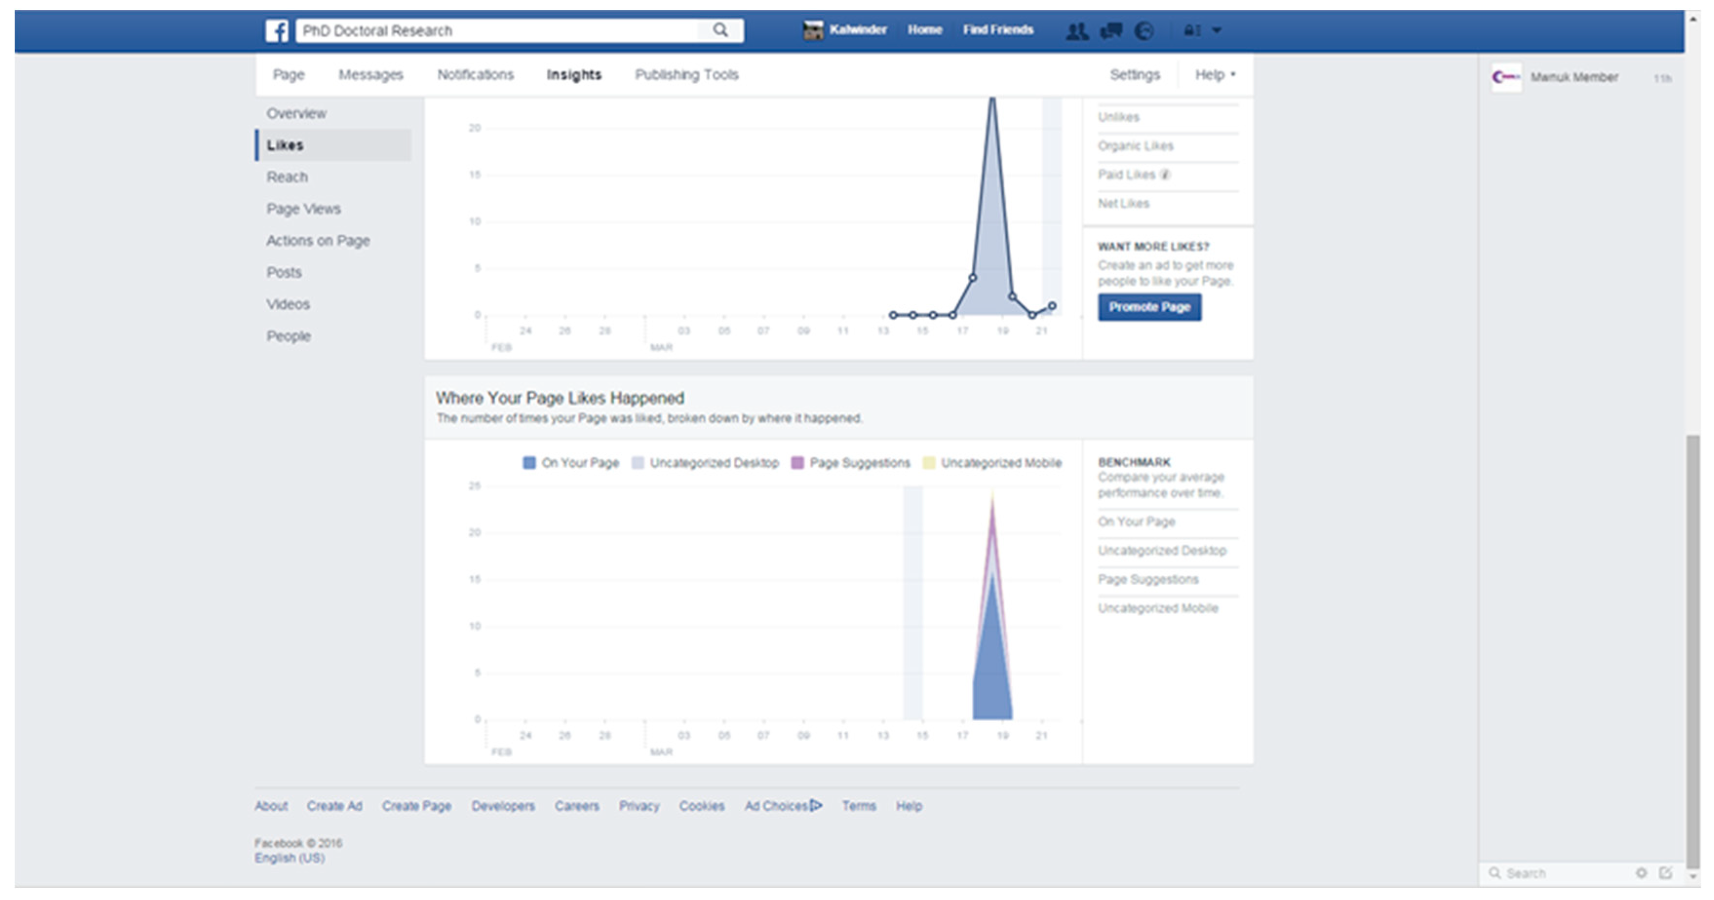This screenshot has width=1714, height=900.
Task: Open the messages chat icon
Action: coord(1111,31)
